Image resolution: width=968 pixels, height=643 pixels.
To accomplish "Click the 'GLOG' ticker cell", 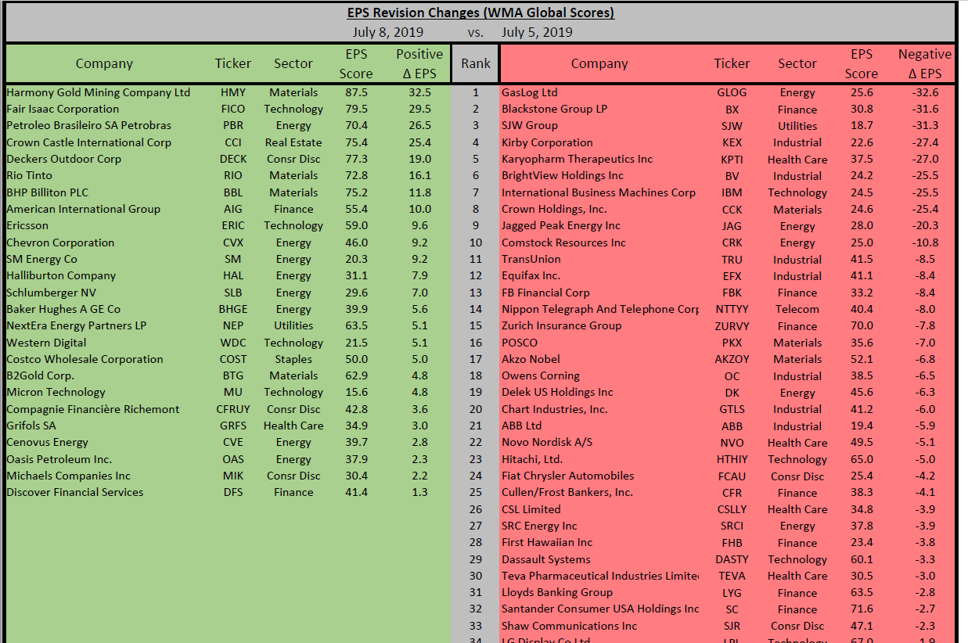I will click(732, 92).
